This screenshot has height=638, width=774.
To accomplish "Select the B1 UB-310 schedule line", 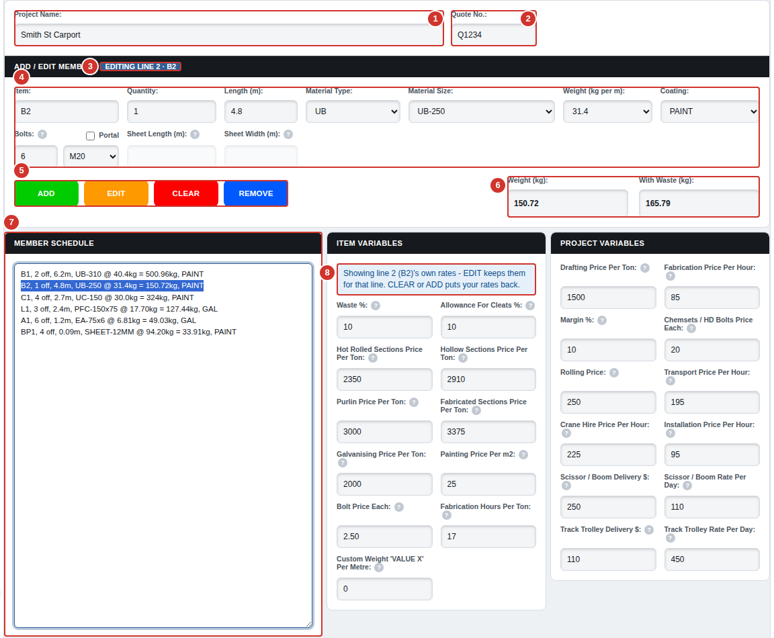I will coord(112,274).
